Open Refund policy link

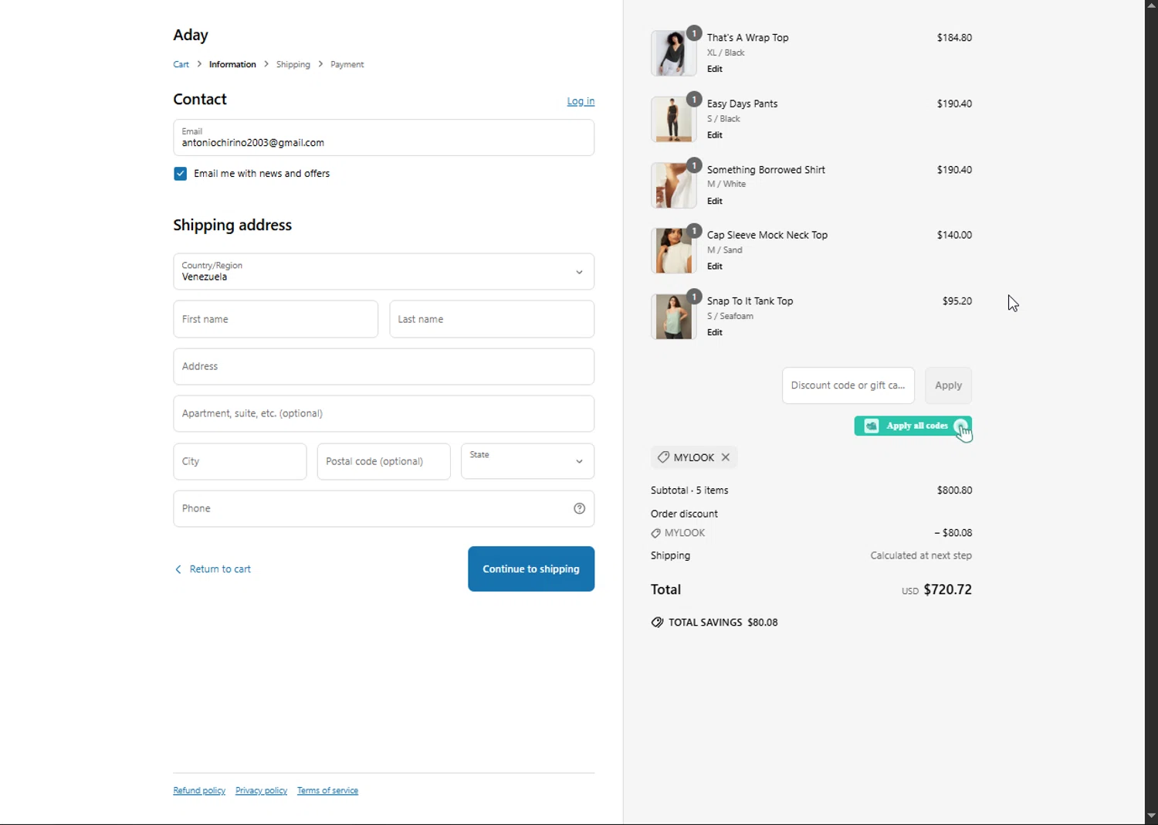tap(199, 790)
